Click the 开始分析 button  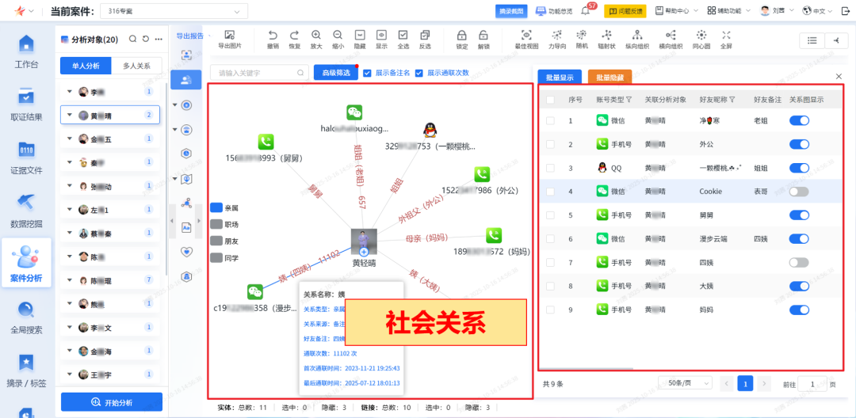click(x=112, y=401)
